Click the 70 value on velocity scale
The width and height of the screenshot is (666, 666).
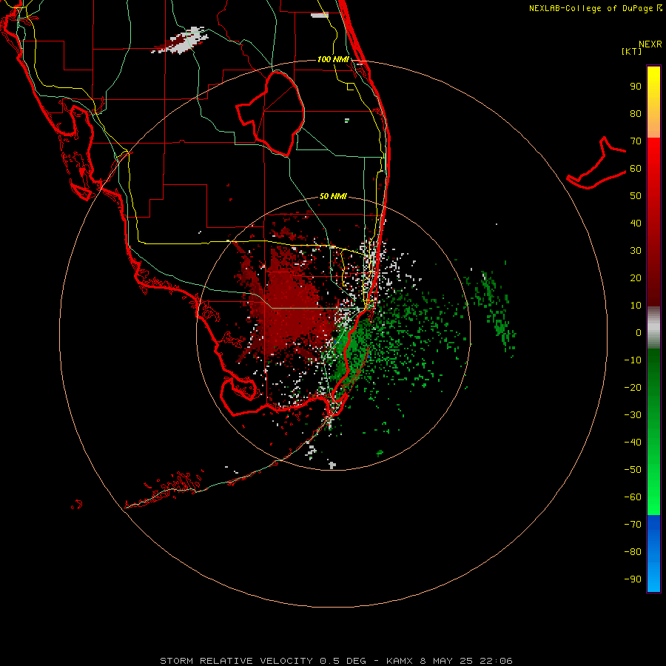(x=636, y=141)
